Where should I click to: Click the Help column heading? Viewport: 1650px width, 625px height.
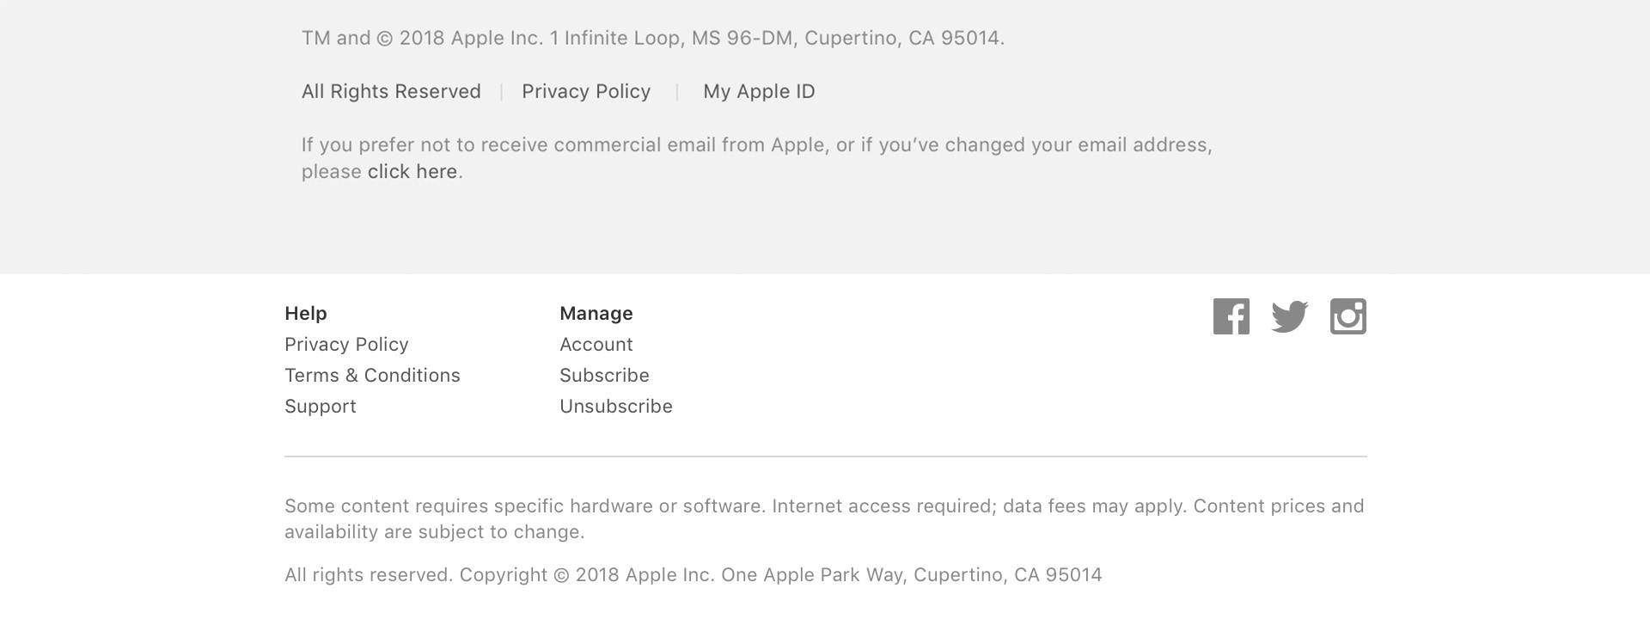[305, 313]
